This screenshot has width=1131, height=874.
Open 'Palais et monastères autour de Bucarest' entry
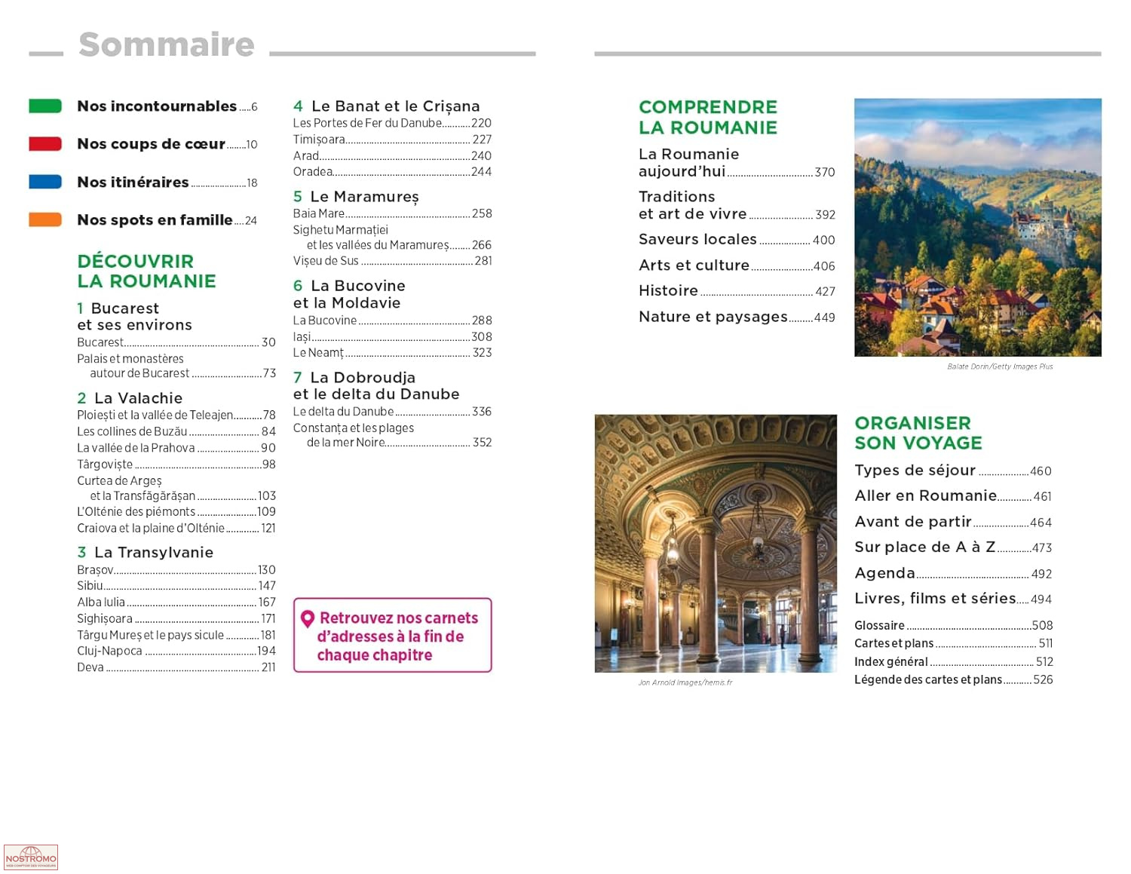point(176,366)
